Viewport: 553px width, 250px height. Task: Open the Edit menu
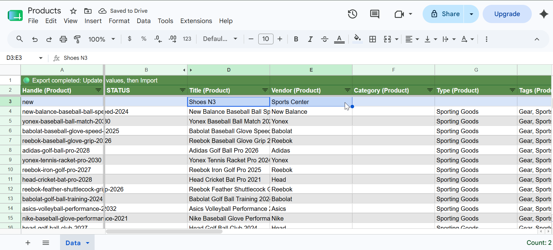click(51, 21)
